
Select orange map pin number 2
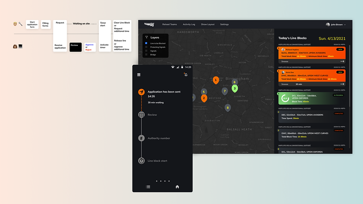(x=204, y=98)
